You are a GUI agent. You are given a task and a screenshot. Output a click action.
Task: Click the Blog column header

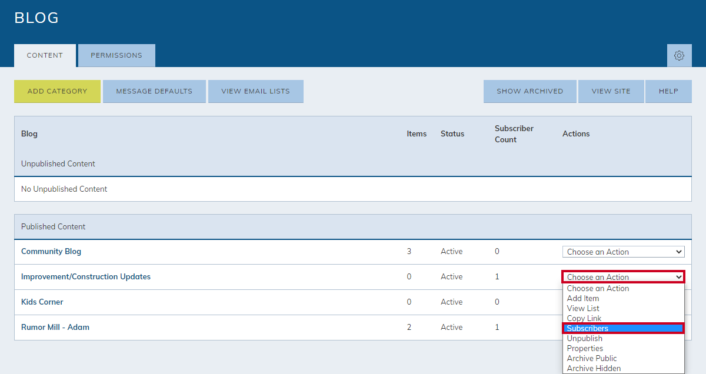[x=29, y=133]
